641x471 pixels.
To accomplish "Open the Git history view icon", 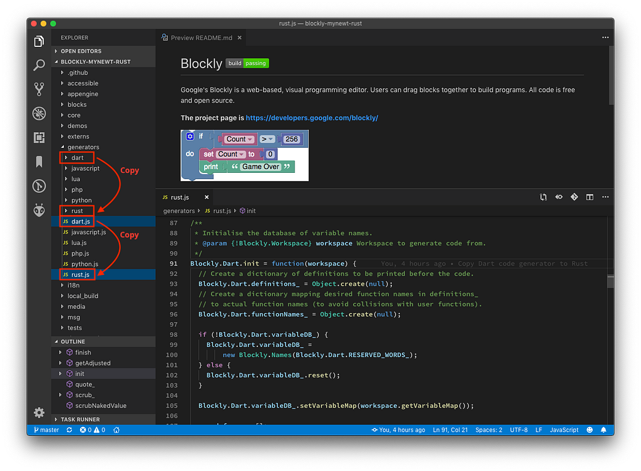I will [x=39, y=186].
